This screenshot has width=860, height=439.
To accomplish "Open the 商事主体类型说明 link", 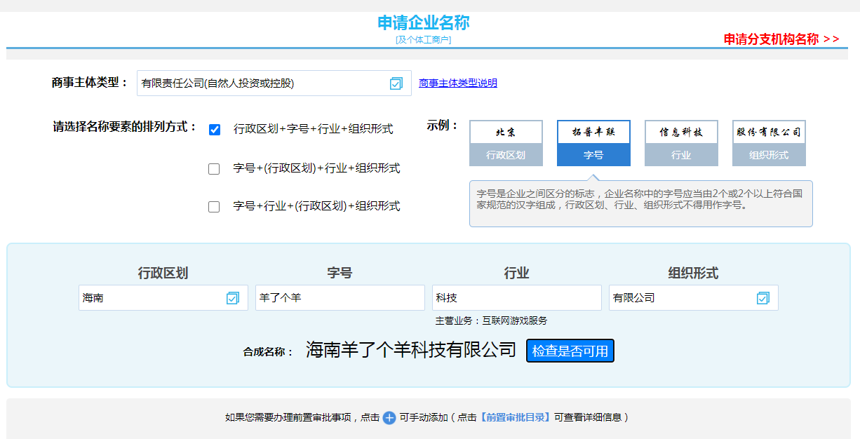I will click(x=458, y=83).
